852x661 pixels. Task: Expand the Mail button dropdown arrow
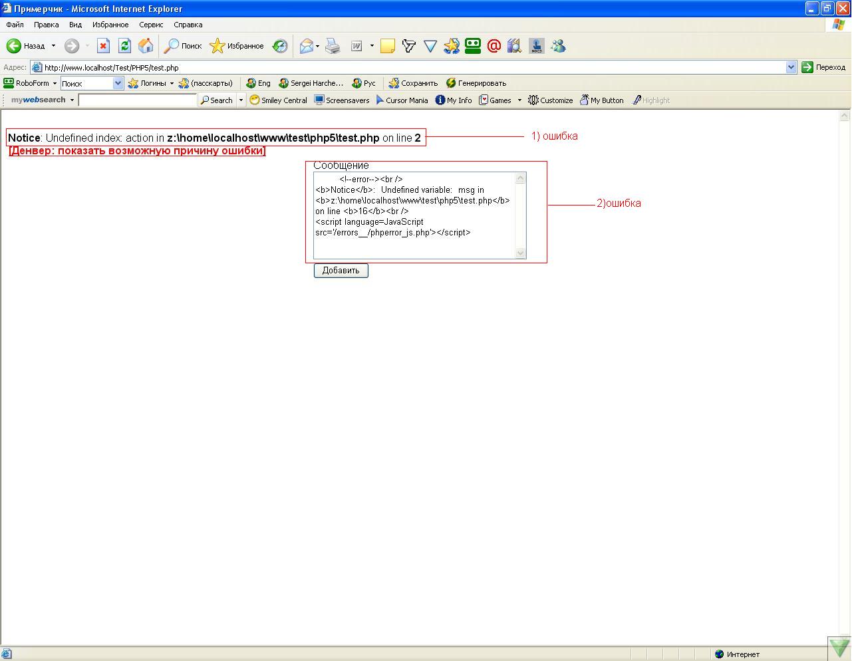pos(318,46)
